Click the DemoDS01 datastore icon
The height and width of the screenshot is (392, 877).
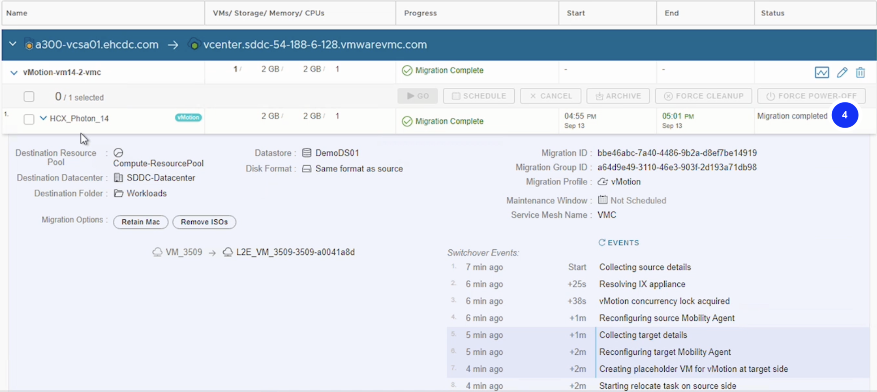307,153
